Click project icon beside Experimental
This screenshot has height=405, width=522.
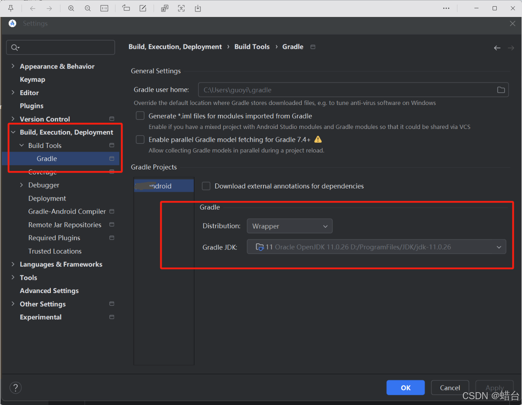click(x=112, y=317)
